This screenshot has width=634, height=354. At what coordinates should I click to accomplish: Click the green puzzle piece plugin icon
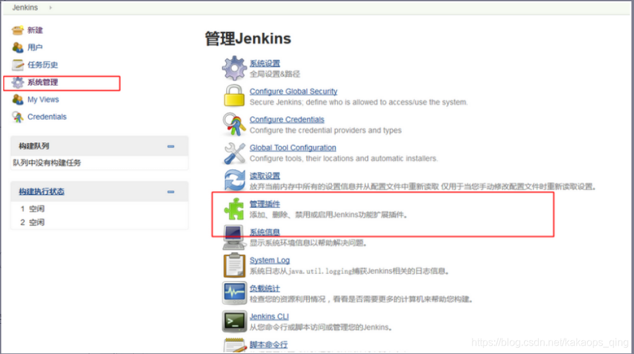[x=235, y=209]
